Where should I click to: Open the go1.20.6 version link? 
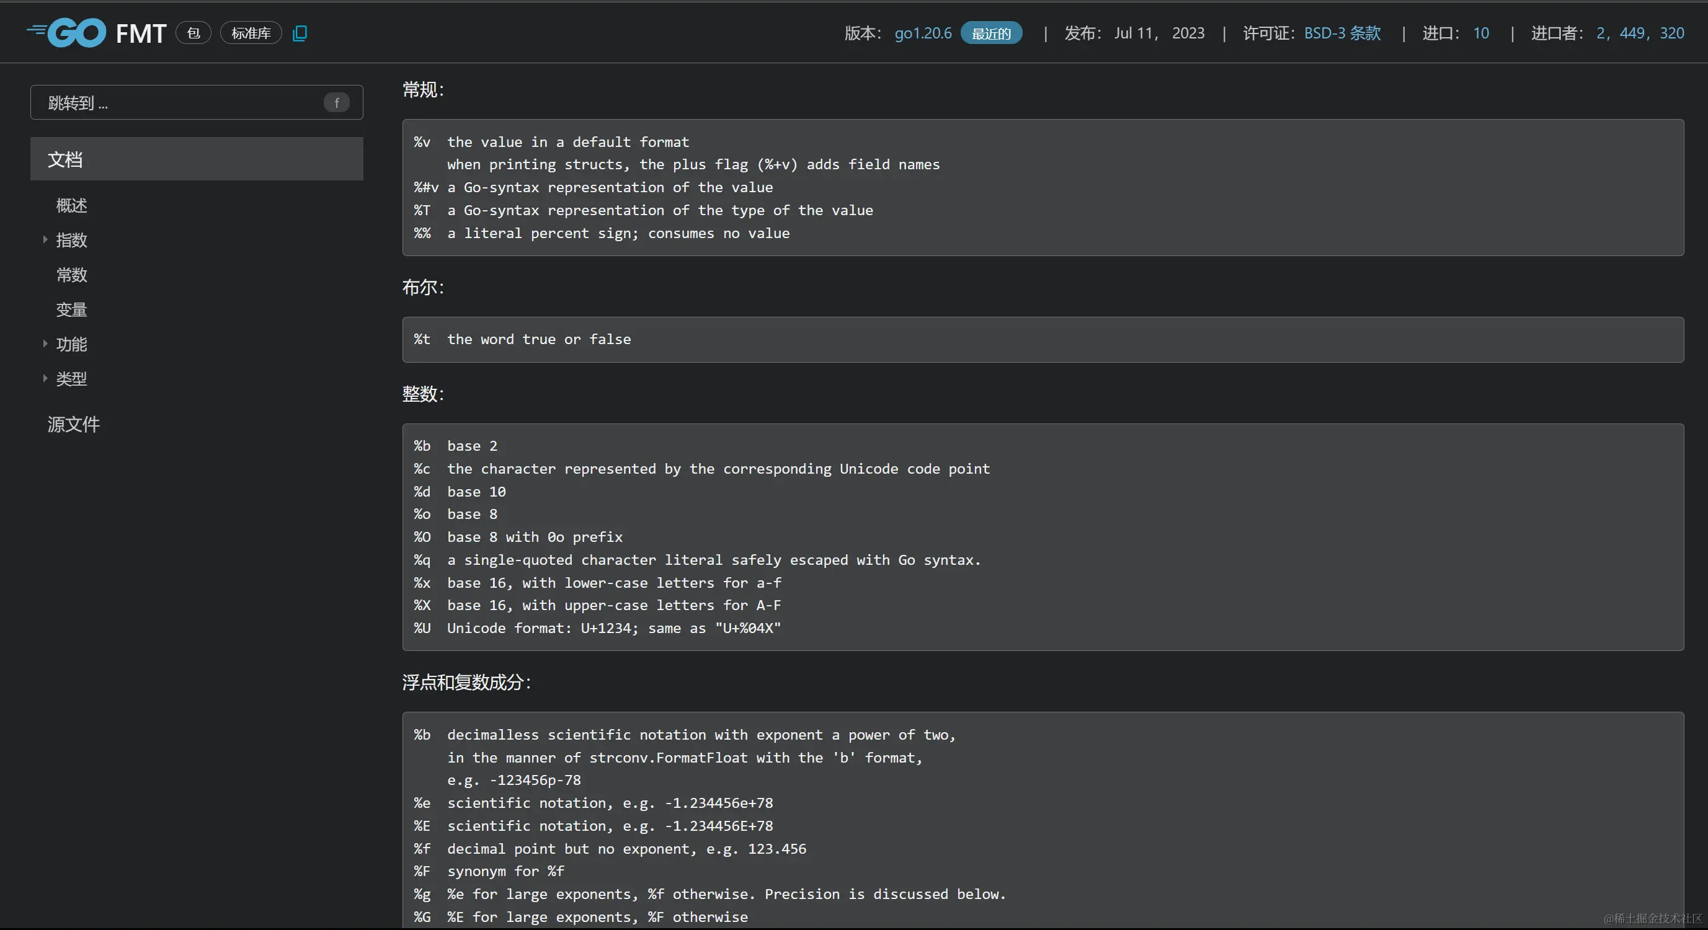922,33
